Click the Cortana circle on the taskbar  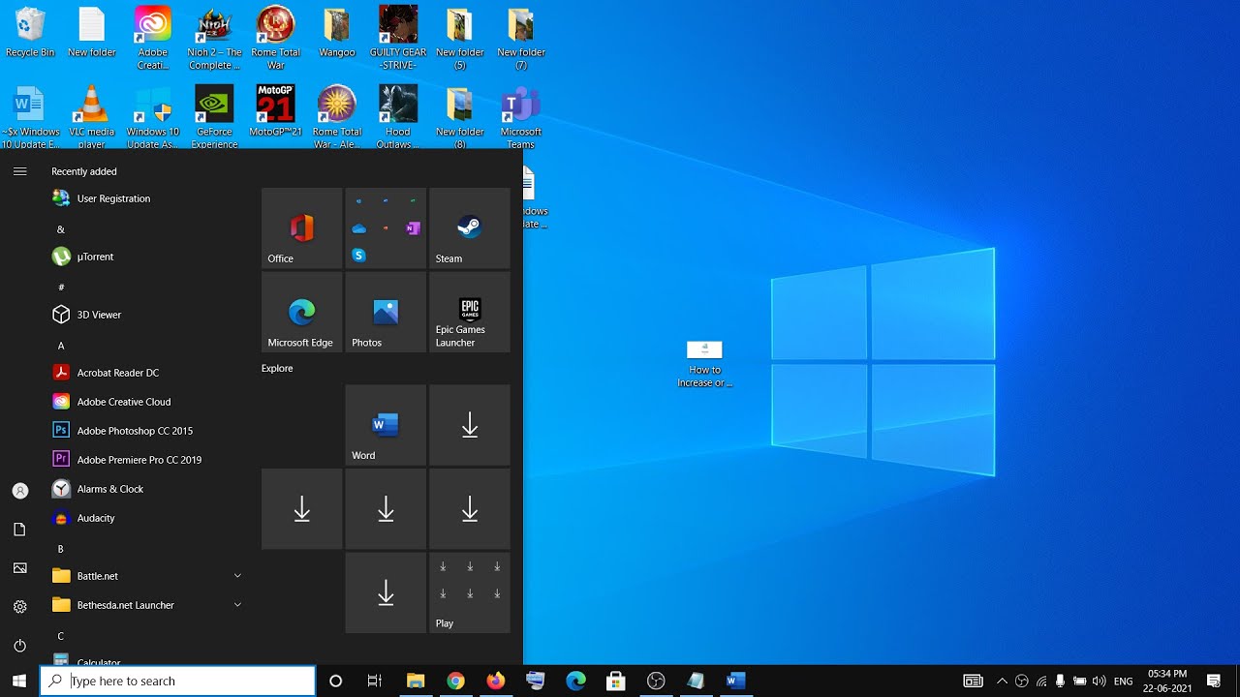tap(335, 682)
